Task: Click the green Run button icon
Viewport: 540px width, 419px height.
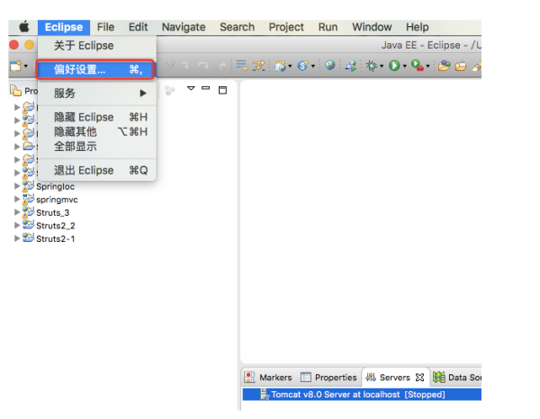Action: click(x=394, y=66)
